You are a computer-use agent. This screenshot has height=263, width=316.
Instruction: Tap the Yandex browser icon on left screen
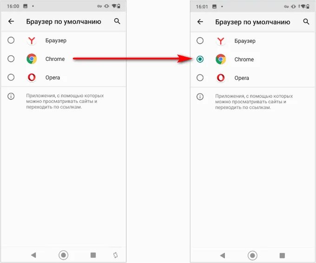pos(32,40)
